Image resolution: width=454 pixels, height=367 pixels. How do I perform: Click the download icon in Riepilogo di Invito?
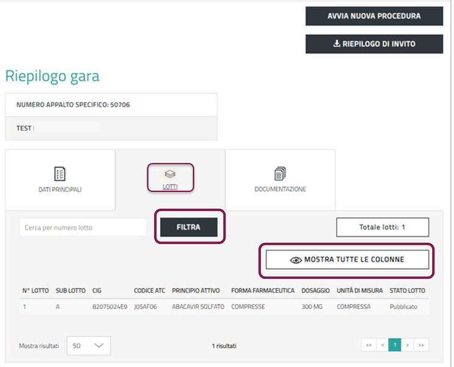[336, 44]
